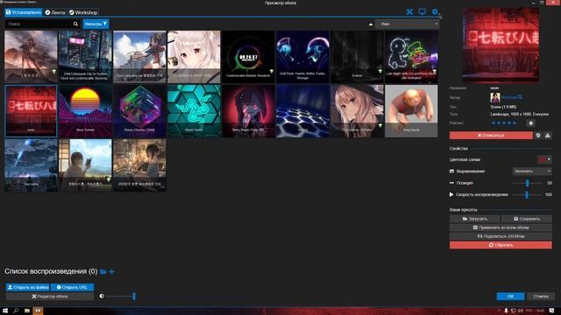Switch to the Workshop tab
This screenshot has width=561, height=315.
(x=83, y=12)
